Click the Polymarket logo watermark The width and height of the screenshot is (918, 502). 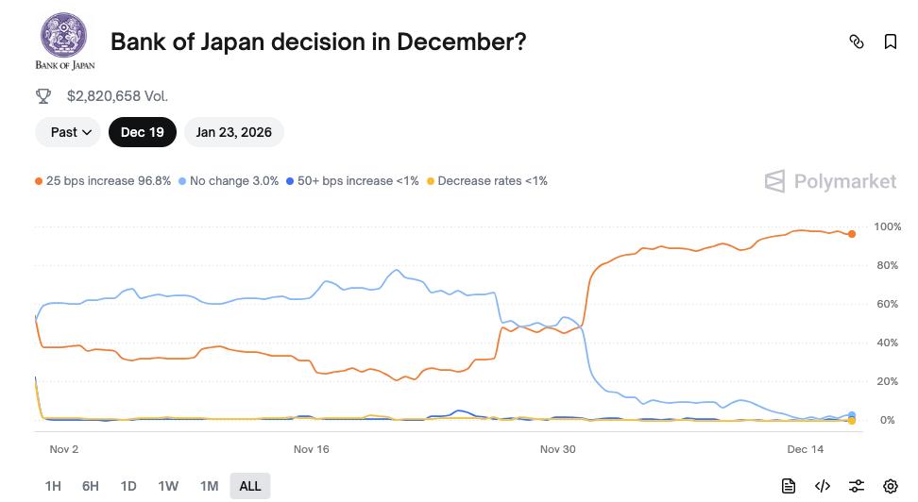(830, 181)
